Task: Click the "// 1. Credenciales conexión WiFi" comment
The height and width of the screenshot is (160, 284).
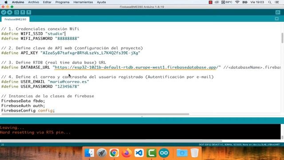Action: pos(40,29)
